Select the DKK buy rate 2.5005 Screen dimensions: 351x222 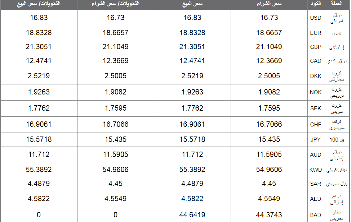269,76
